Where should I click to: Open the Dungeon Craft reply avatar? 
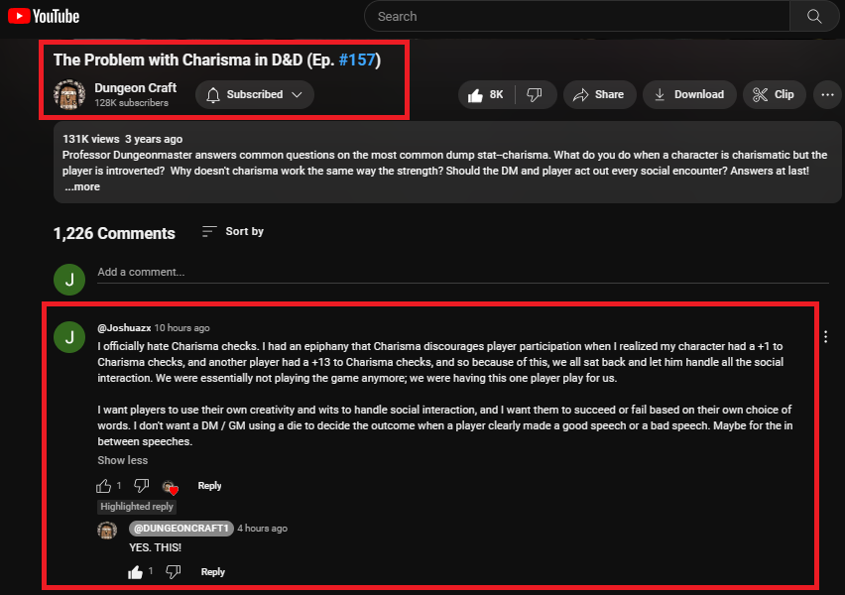click(x=107, y=531)
